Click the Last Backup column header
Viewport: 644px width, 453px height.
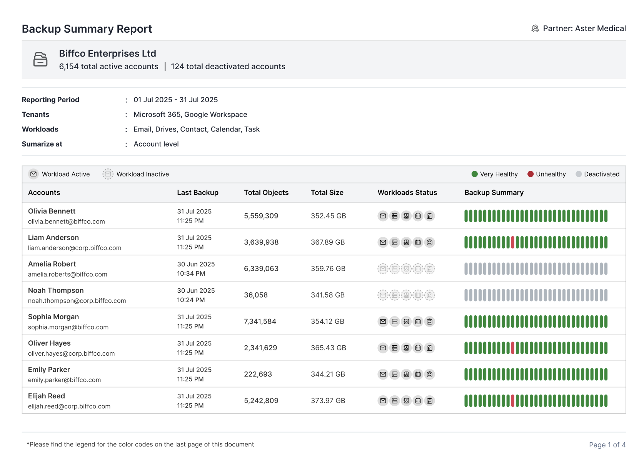click(197, 193)
